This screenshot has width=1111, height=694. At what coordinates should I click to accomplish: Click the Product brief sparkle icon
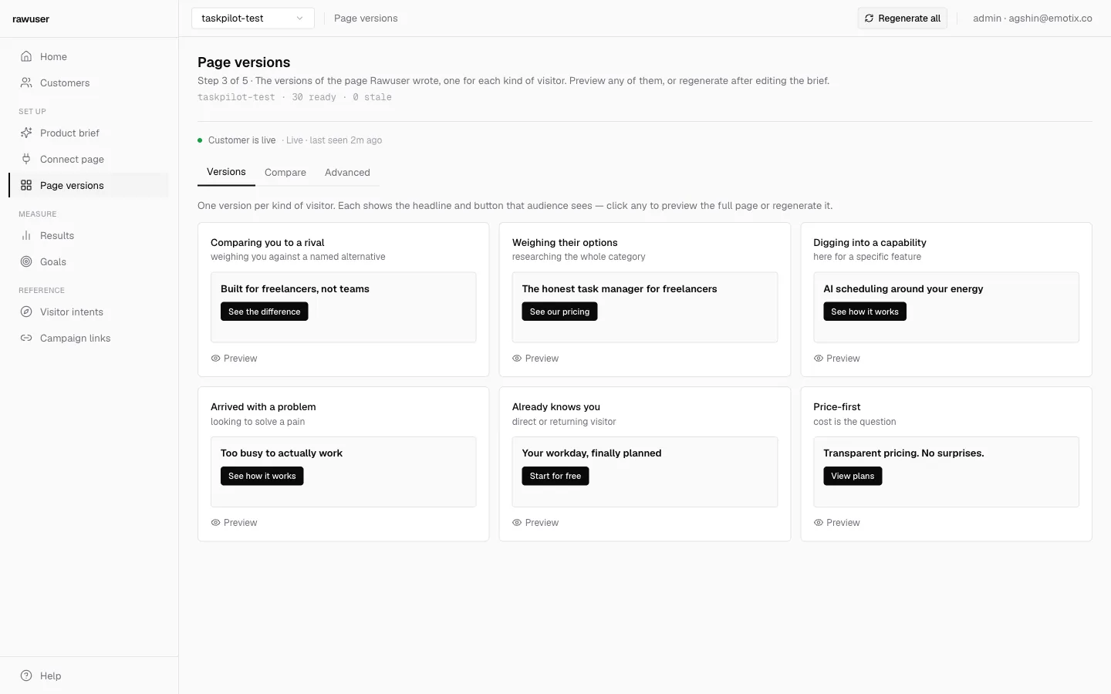click(26, 133)
